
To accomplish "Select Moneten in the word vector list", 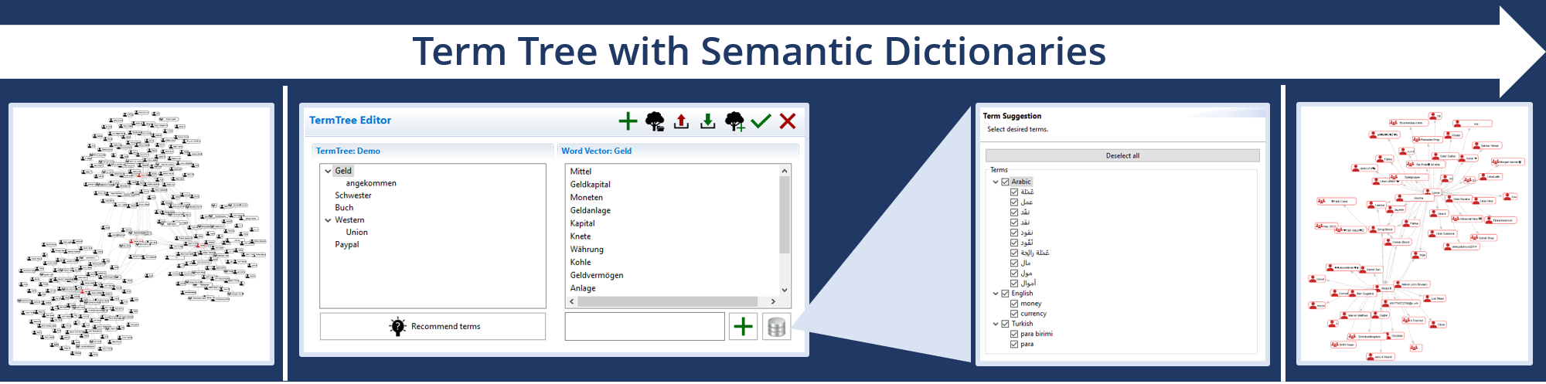I will pos(587,198).
